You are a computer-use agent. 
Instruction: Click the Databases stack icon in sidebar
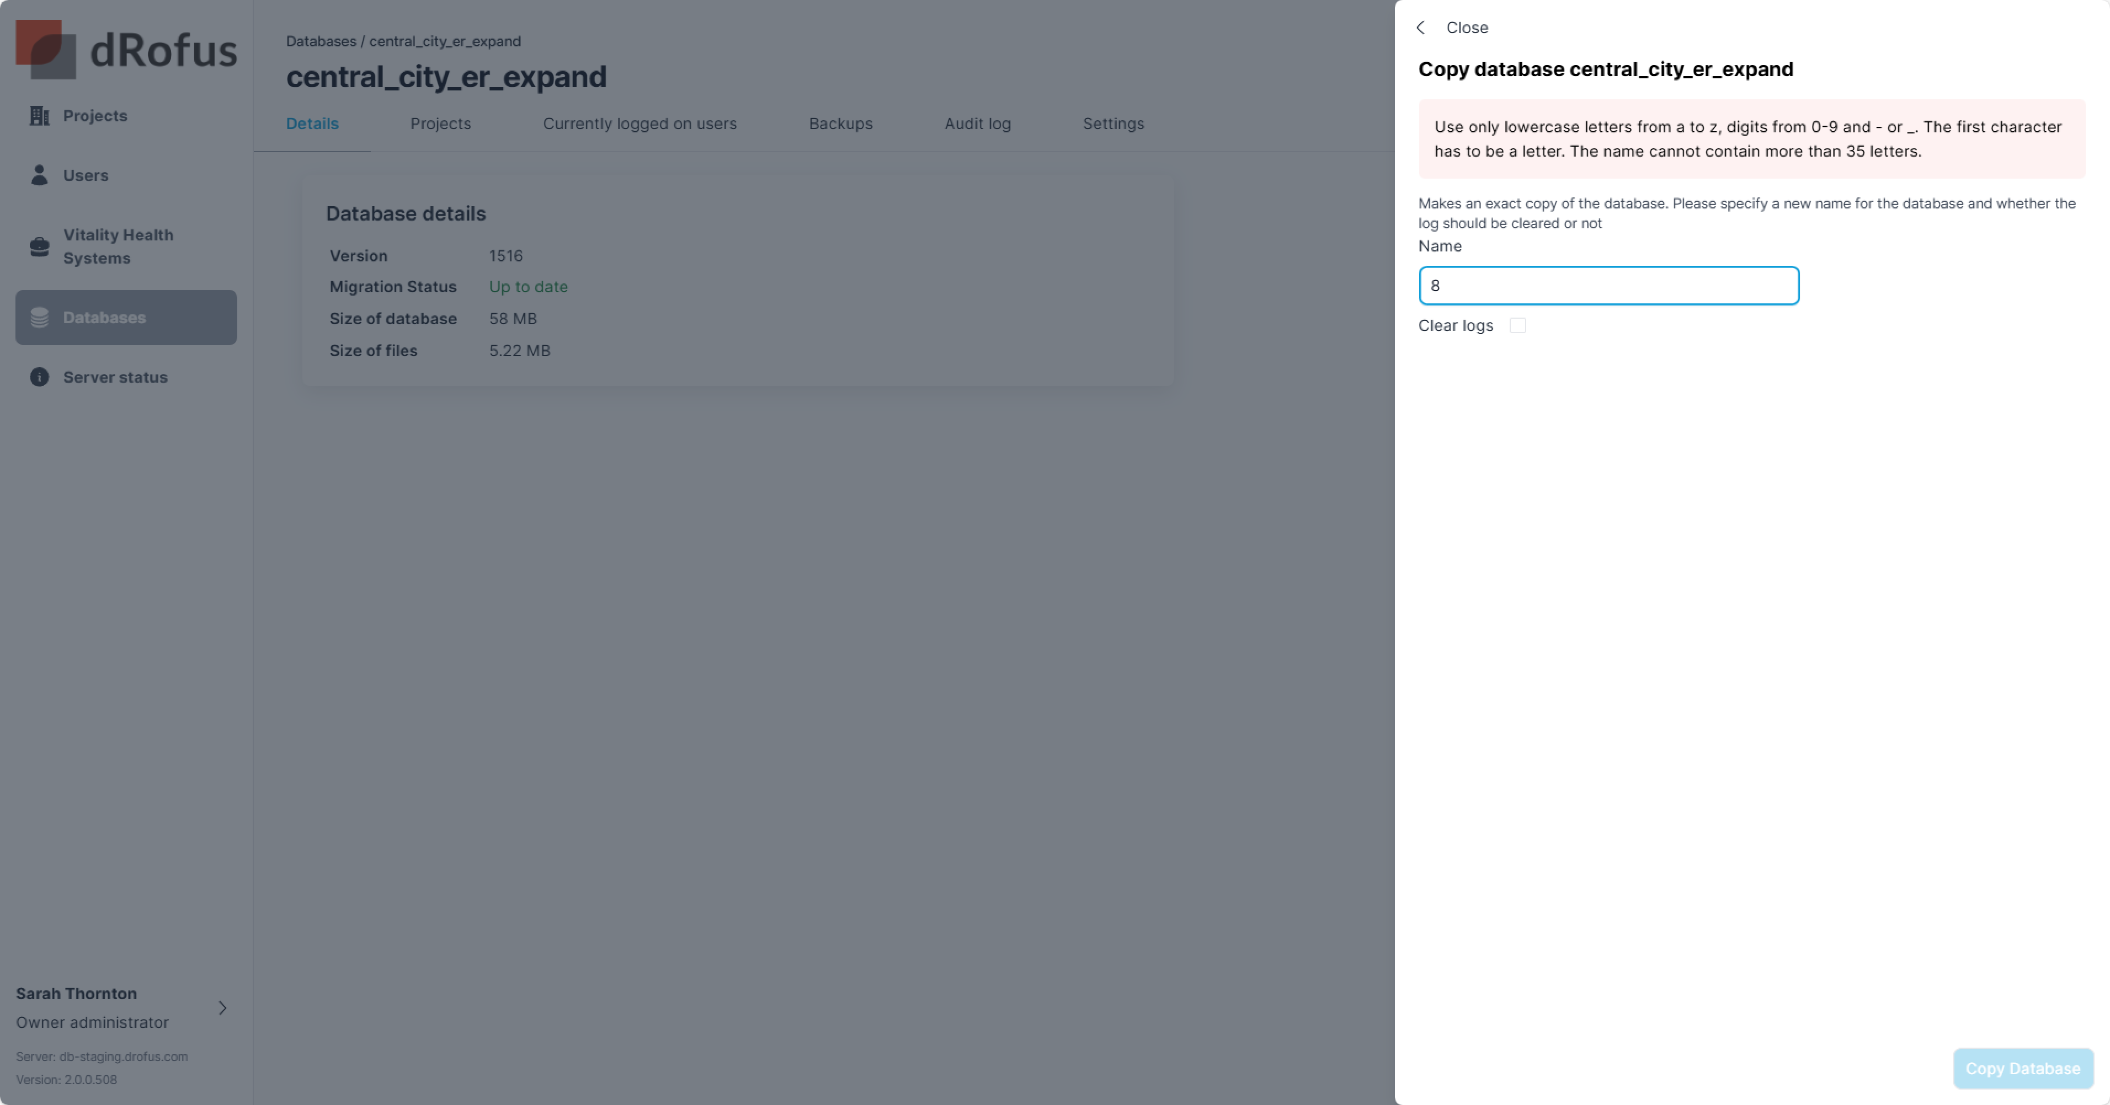coord(39,318)
